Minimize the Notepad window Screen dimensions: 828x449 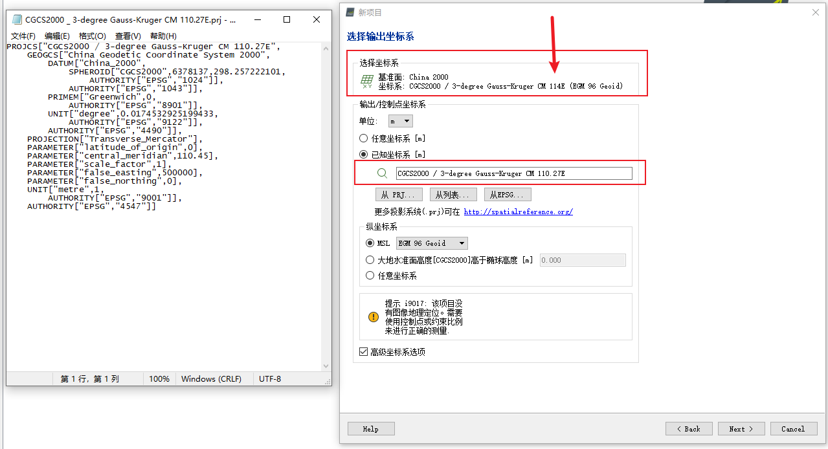[x=258, y=20]
